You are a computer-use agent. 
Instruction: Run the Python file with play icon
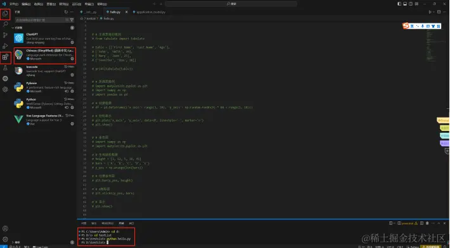[x=430, y=12]
